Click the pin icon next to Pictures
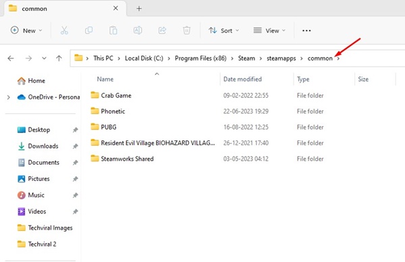This screenshot has width=405, height=262. (75, 179)
